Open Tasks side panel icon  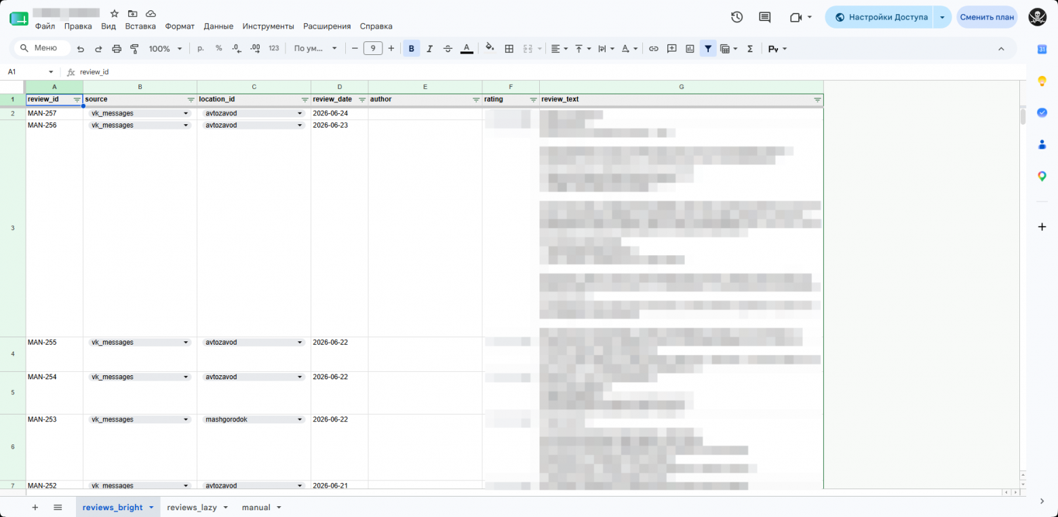(x=1042, y=113)
